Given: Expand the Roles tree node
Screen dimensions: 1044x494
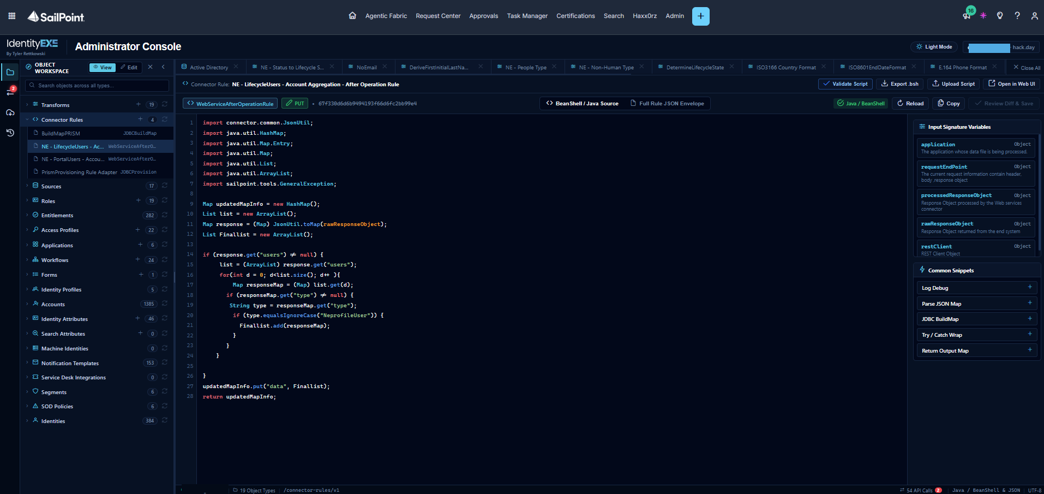Looking at the screenshot, I should pyautogui.click(x=27, y=201).
